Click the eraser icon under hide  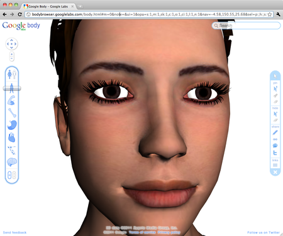pos(275,121)
